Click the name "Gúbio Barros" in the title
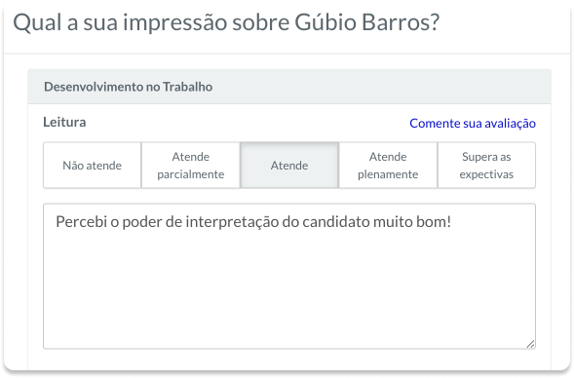The image size is (574, 378). 366,22
